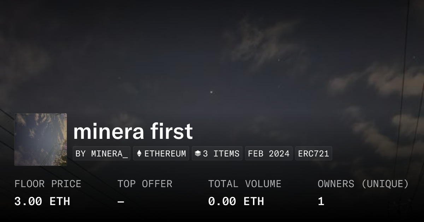Click the unique owners count '1'
Image resolution: width=424 pixels, height=222 pixels.
click(x=321, y=202)
